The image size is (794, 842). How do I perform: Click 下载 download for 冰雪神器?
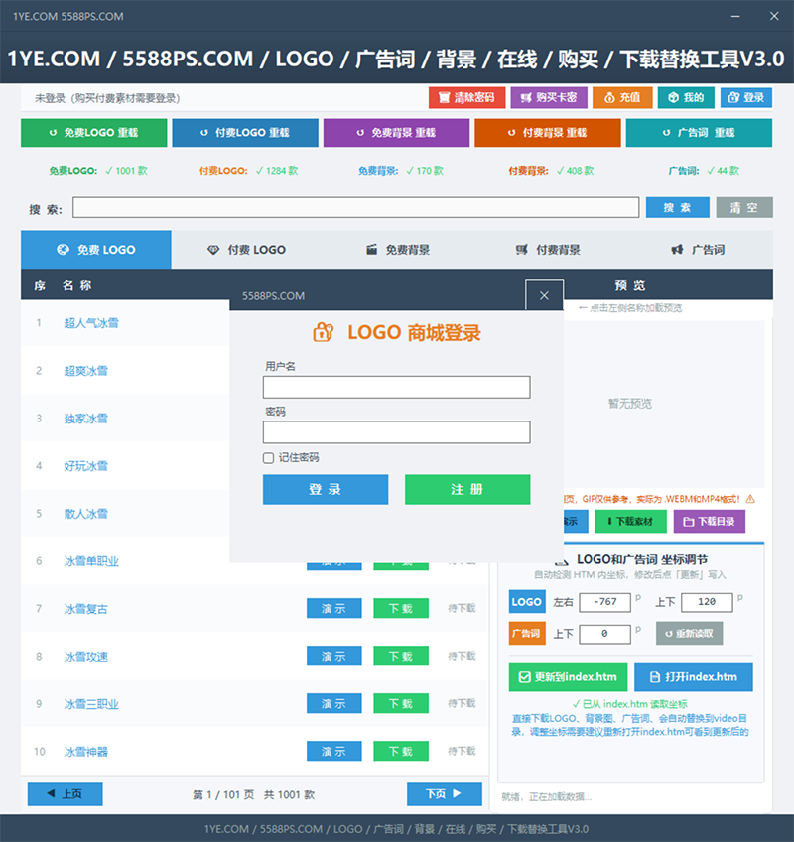coord(401,751)
